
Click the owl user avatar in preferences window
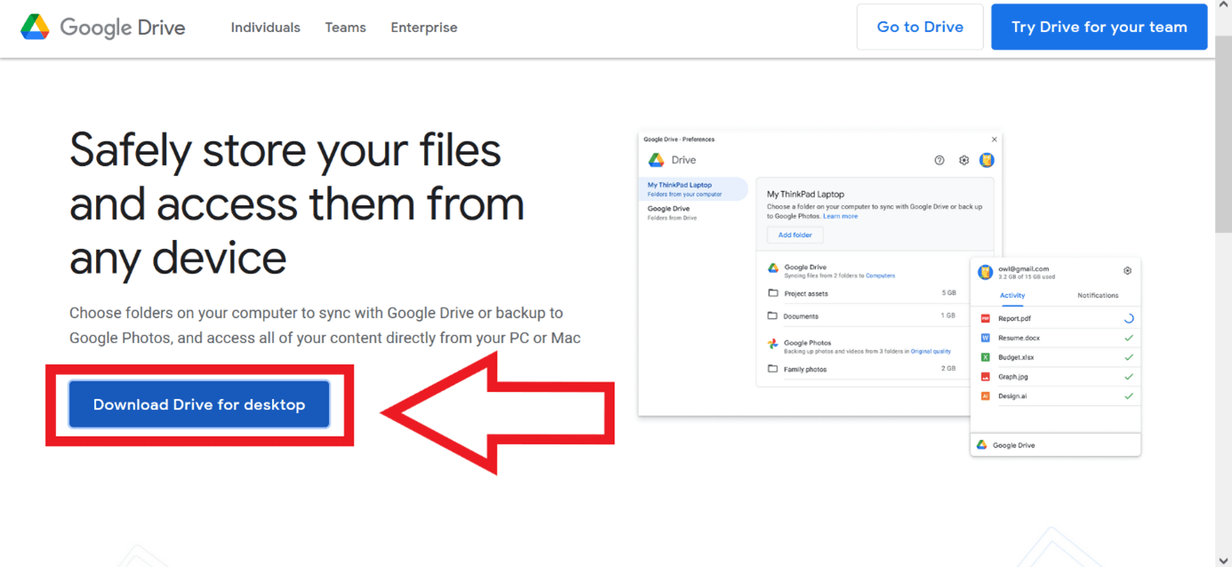[x=987, y=158]
